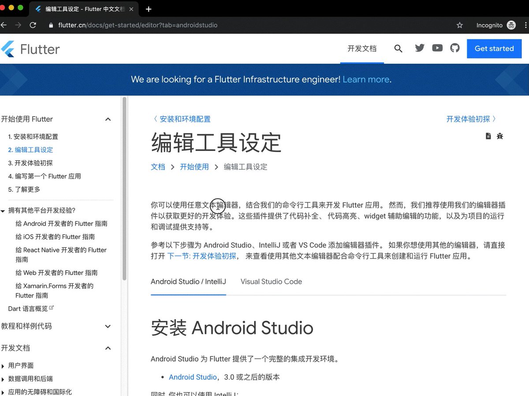Collapse the 开始使用 Flutter sidebar section

click(108, 119)
